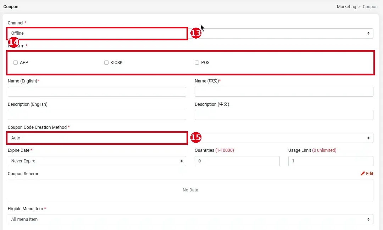Go to Marketing in the breadcrumb
This screenshot has width=383, height=230.
coord(346,7)
